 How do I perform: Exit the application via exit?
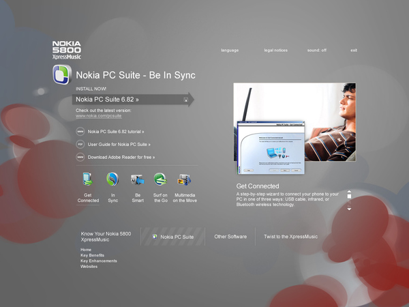point(354,50)
